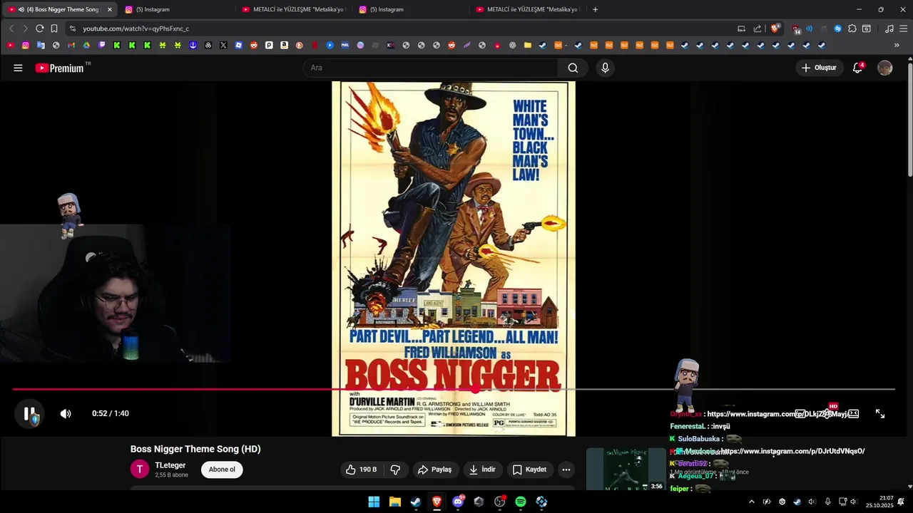913x513 pixels.
Task: Open the Oluştur create menu
Action: [x=819, y=68]
